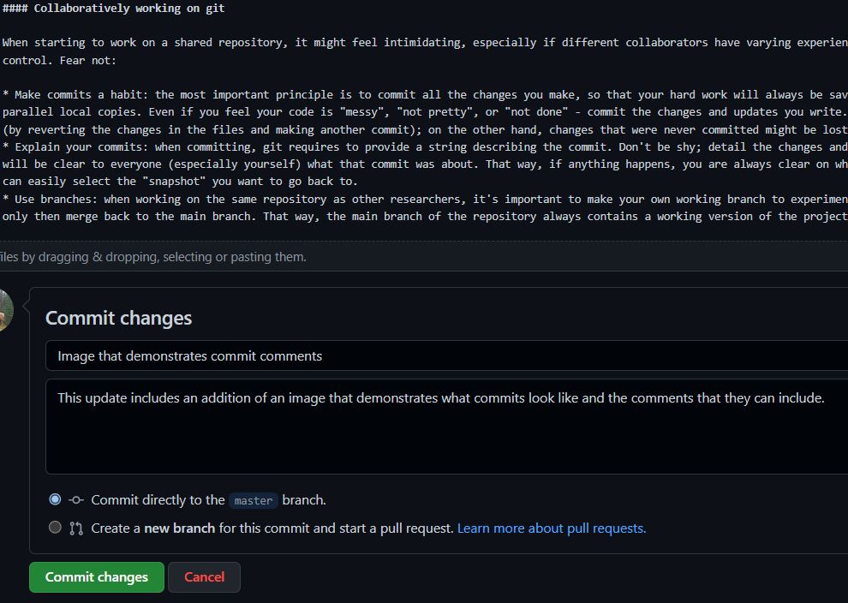The width and height of the screenshot is (848, 603).
Task: Cancel the commit with the red Cancel button
Action: coord(204,577)
